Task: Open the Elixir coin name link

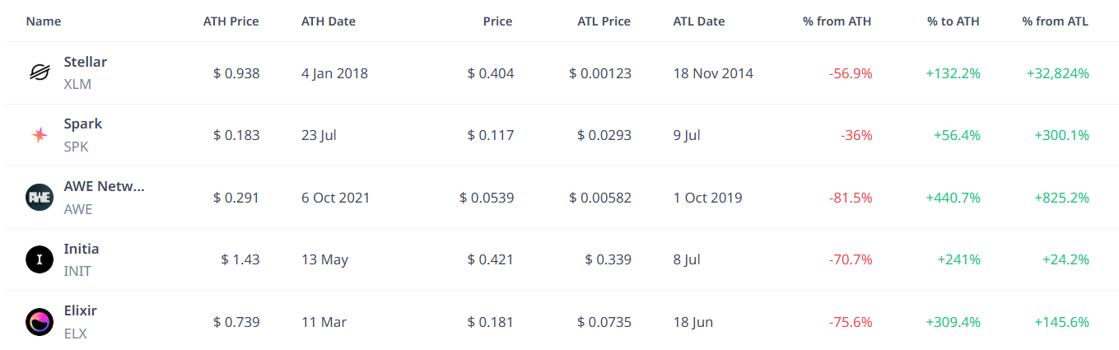Action: point(81,310)
